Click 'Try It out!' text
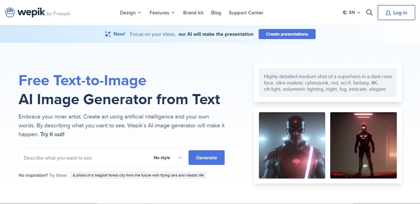Viewport: 420px width, 204px height. tap(52, 134)
